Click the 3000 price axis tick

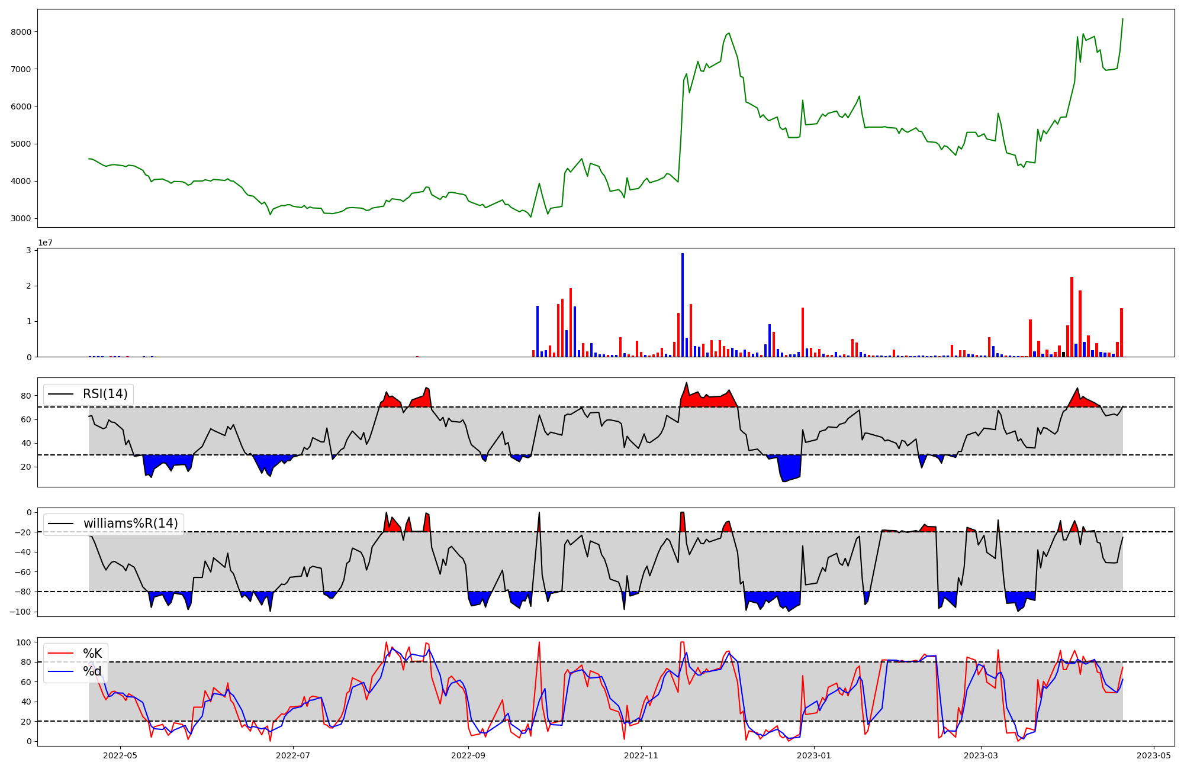[x=21, y=218]
